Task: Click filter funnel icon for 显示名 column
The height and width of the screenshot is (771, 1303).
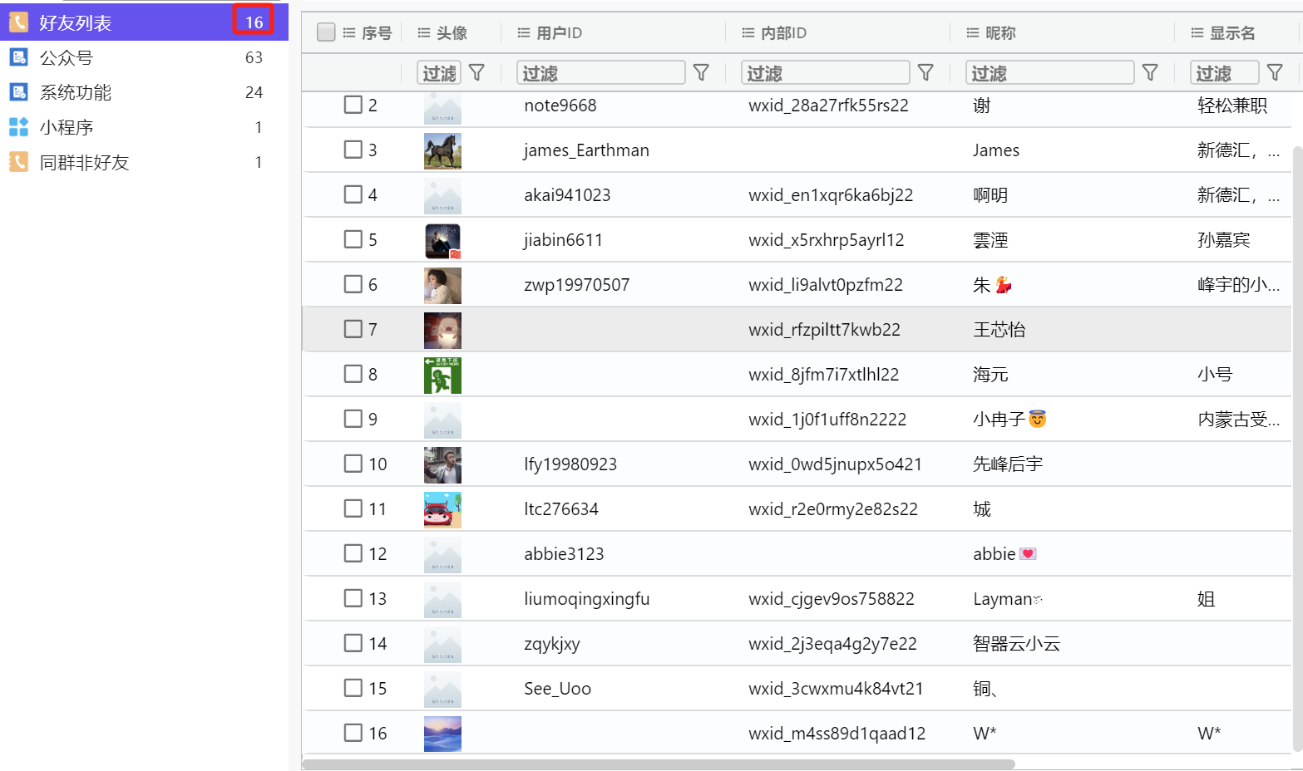Action: (1275, 72)
